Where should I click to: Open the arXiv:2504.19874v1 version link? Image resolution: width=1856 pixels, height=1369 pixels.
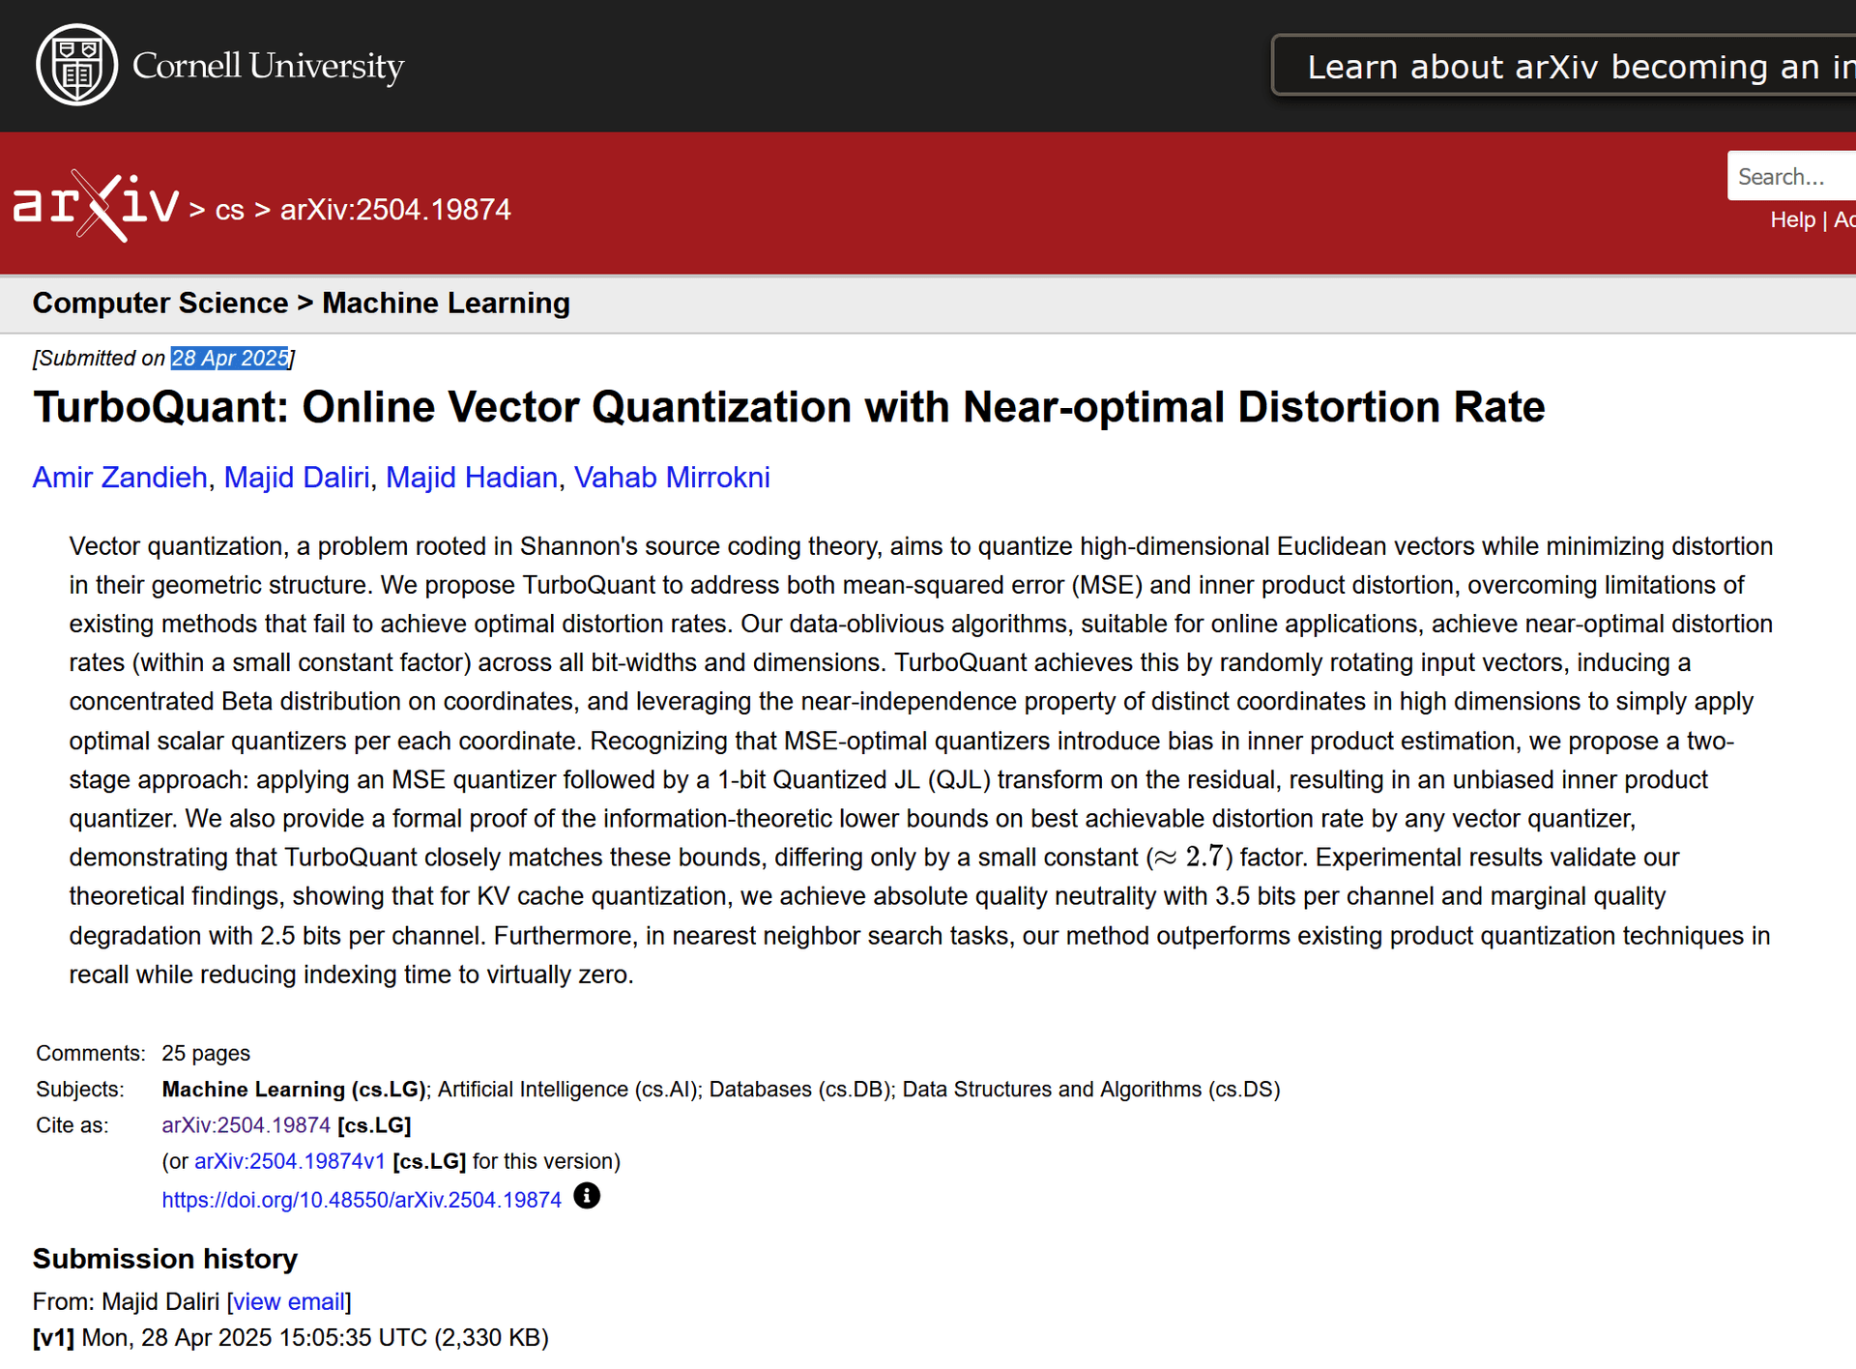(x=289, y=1161)
